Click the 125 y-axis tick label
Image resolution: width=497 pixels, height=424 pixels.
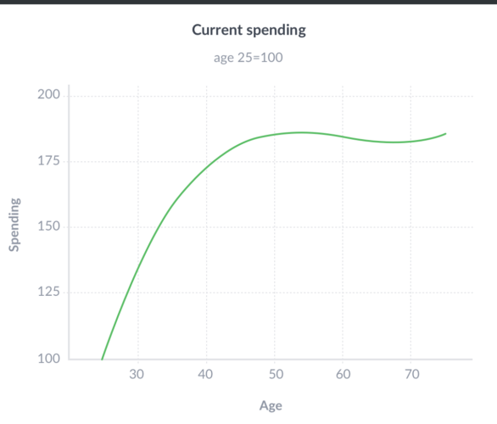tap(48, 292)
